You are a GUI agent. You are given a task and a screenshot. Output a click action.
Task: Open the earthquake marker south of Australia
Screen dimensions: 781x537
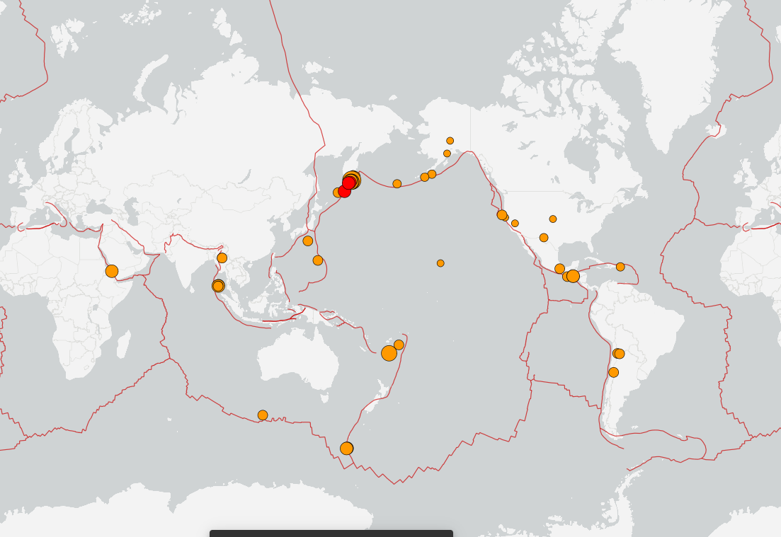pyautogui.click(x=263, y=415)
